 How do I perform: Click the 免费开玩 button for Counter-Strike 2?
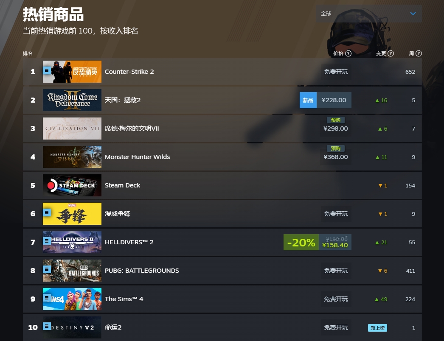336,72
